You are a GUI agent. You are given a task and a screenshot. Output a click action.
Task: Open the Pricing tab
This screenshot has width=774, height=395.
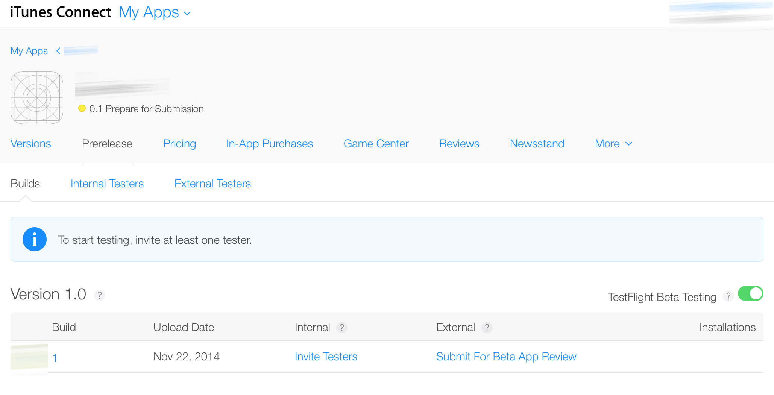click(x=179, y=144)
